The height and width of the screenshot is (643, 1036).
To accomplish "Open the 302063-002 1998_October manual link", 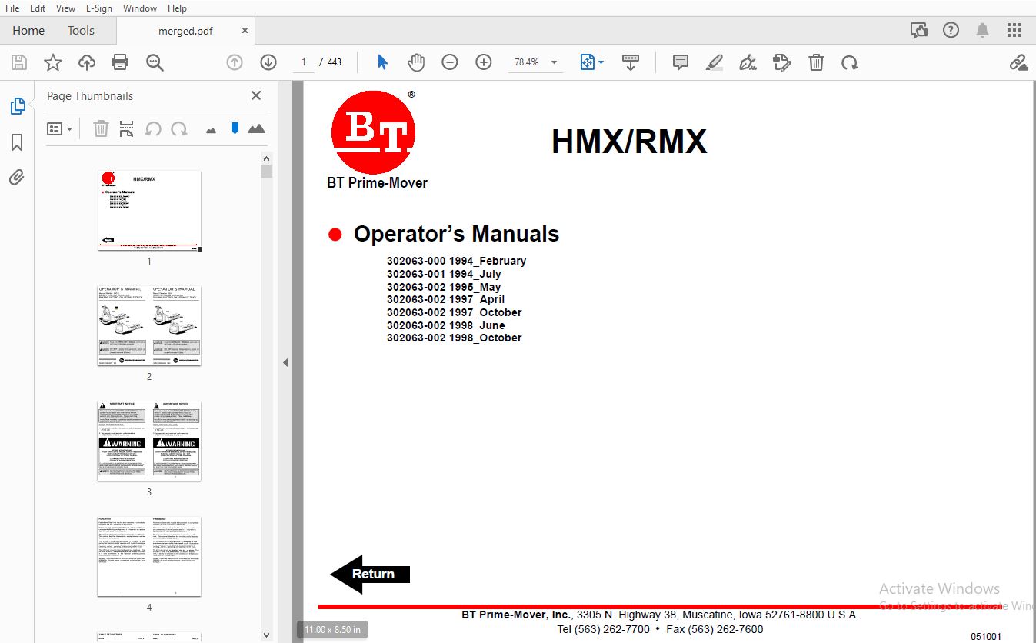I will [x=454, y=338].
